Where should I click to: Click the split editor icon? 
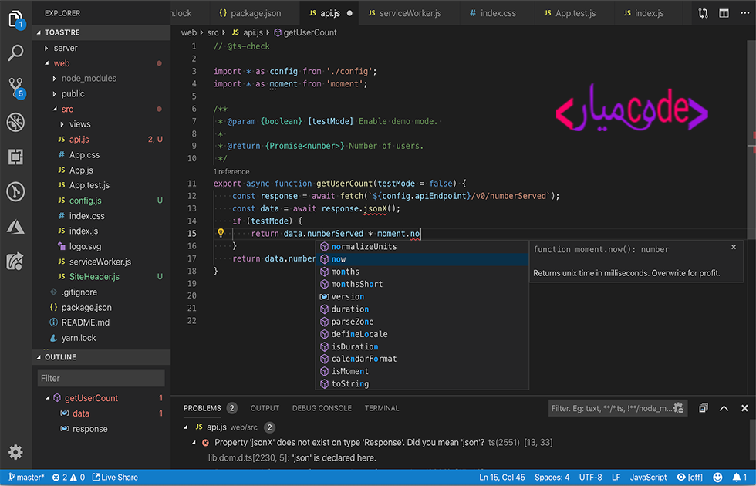[724, 13]
